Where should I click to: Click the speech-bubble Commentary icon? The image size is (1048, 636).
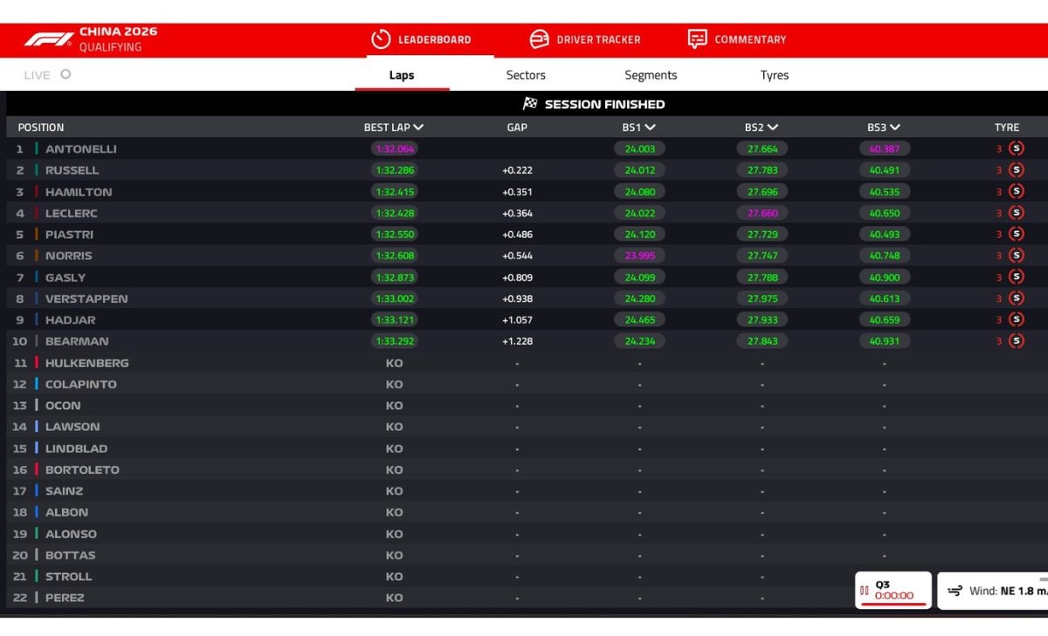[x=696, y=39]
